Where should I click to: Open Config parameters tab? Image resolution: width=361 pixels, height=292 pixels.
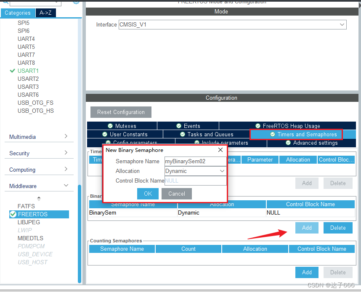click(x=131, y=143)
